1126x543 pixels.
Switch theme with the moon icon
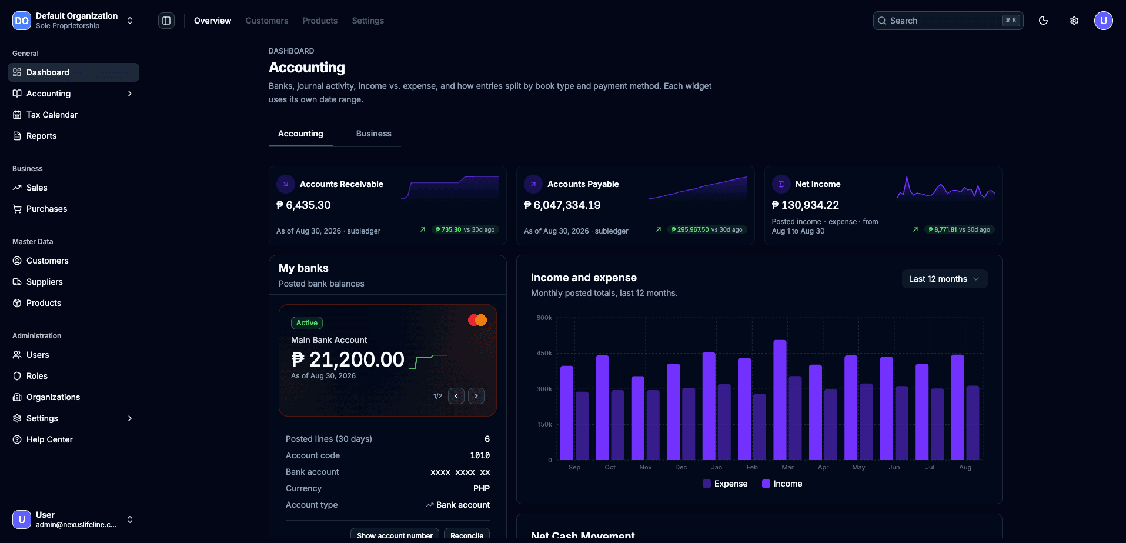point(1044,21)
